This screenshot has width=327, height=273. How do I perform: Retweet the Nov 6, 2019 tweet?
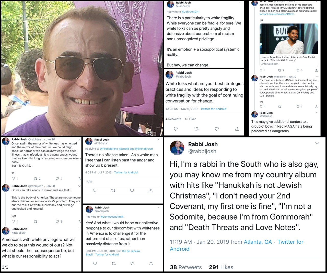[196, 129]
